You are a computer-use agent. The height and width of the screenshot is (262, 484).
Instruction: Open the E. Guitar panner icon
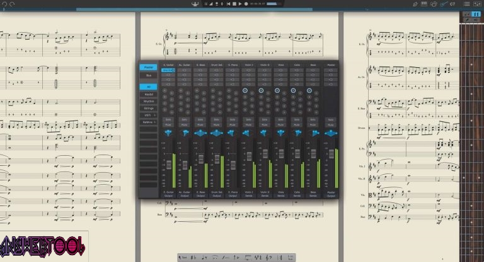pyautogui.click(x=168, y=133)
